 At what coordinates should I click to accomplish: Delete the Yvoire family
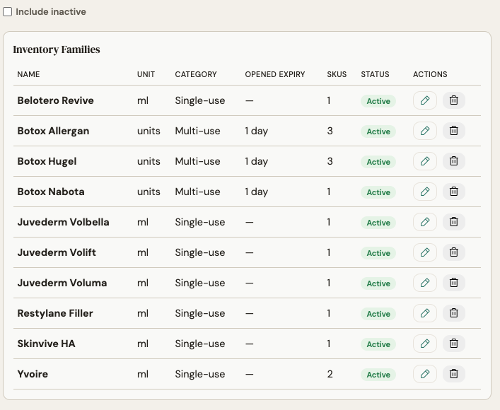[454, 374]
